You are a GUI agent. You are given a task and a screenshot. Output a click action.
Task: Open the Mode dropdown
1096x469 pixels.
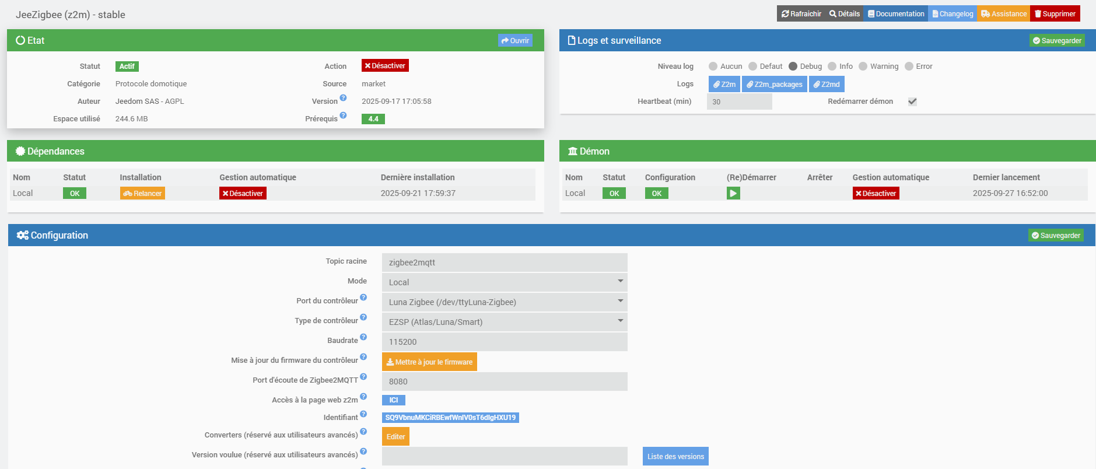(505, 282)
